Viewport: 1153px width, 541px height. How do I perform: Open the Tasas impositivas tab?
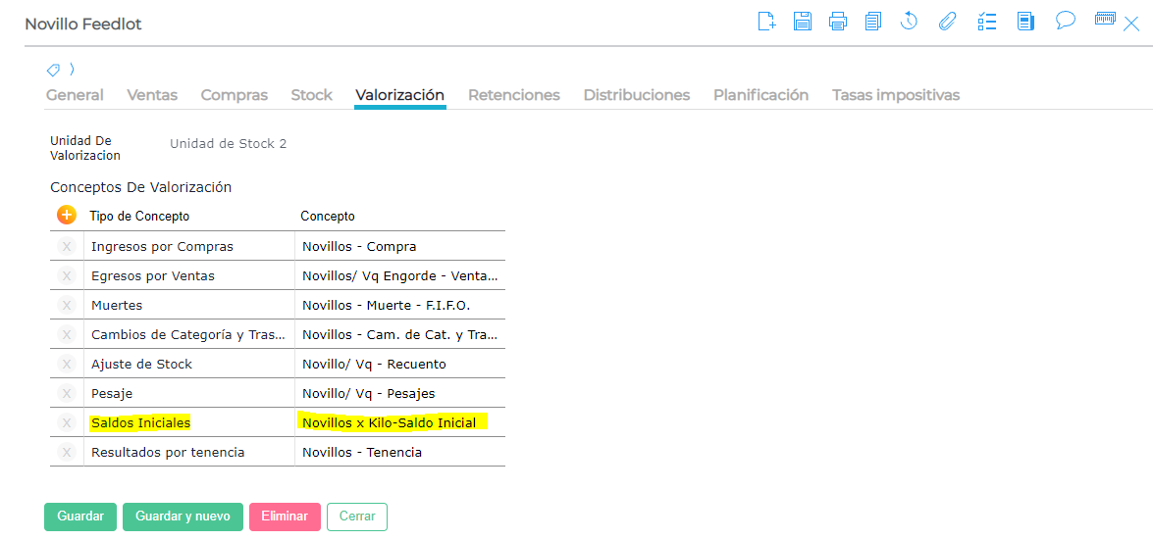click(x=896, y=95)
